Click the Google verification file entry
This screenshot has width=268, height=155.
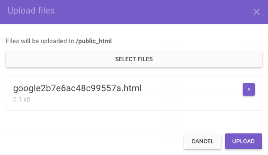[77, 88]
